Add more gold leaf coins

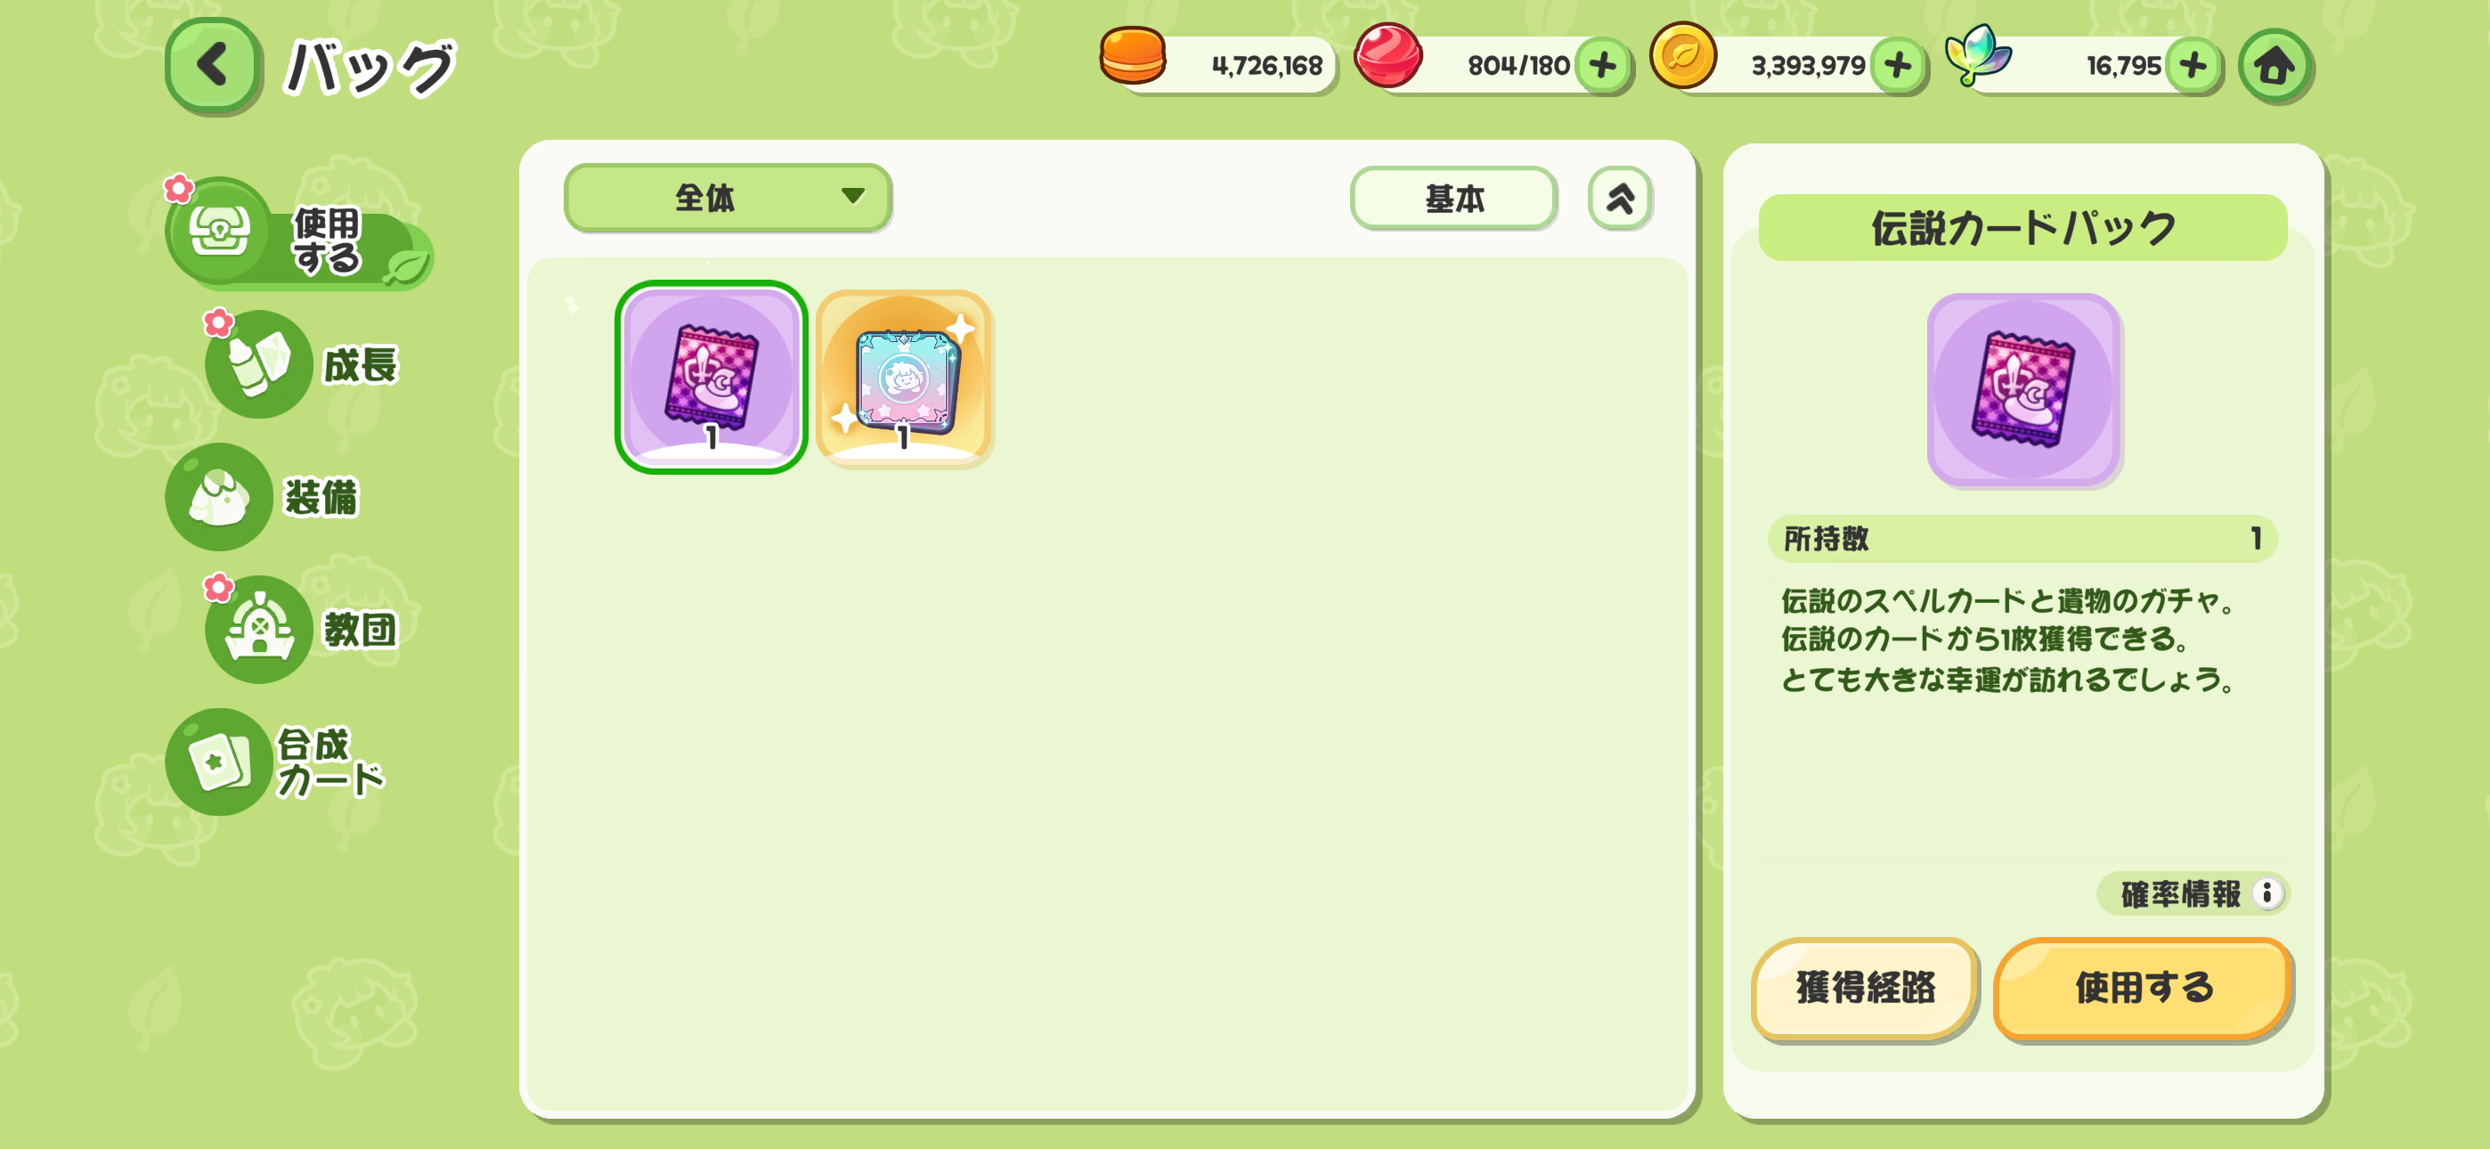pyautogui.click(x=1898, y=66)
